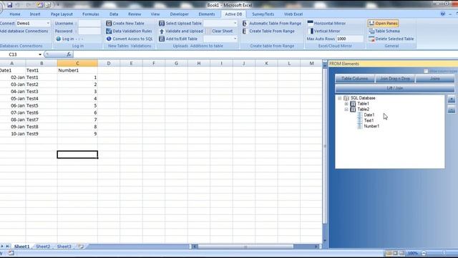Open the Home ribbon tab
This screenshot has width=458, height=258.
point(15,14)
